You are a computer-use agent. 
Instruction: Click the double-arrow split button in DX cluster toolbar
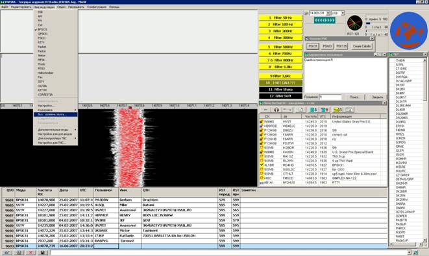[288, 110]
